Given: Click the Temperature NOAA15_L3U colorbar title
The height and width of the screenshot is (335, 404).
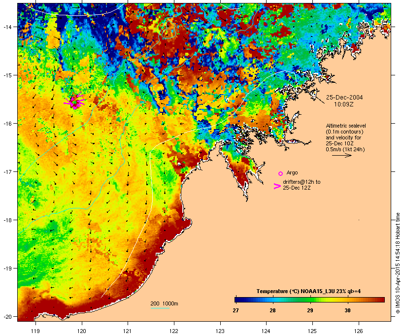Looking at the screenshot, I should click(x=308, y=291).
